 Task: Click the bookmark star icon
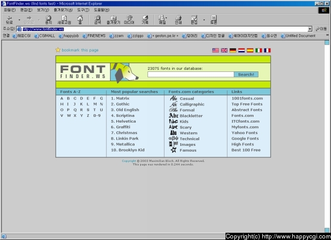coord(57,50)
